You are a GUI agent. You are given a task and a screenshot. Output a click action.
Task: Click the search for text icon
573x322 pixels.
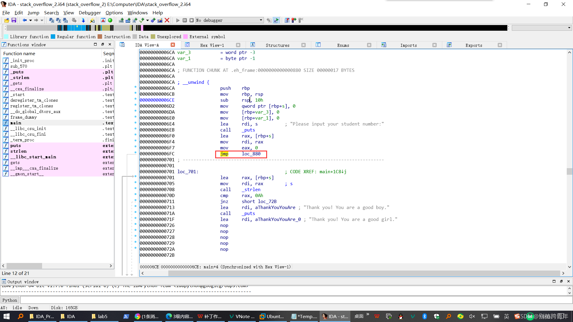pos(58,20)
